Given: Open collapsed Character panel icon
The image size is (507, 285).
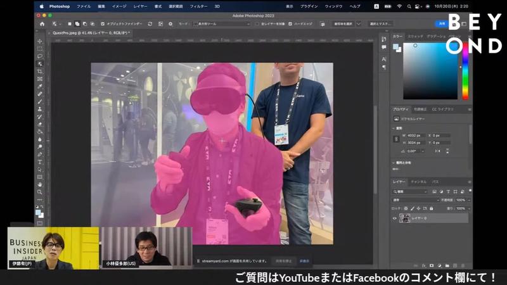Looking at the screenshot, I should (x=384, y=59).
